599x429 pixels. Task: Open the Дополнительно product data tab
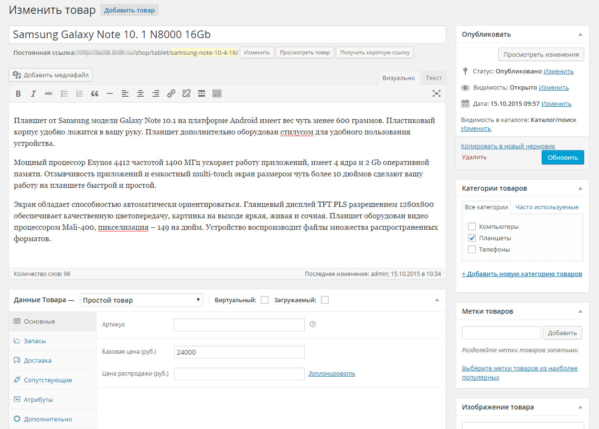(x=53, y=419)
